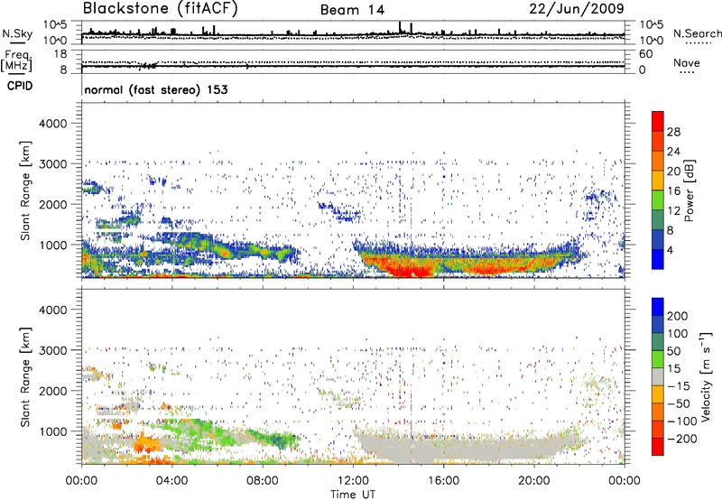Click the '-200' label on velocity colorbar
The width and height of the screenshot is (722, 500).
(682, 439)
